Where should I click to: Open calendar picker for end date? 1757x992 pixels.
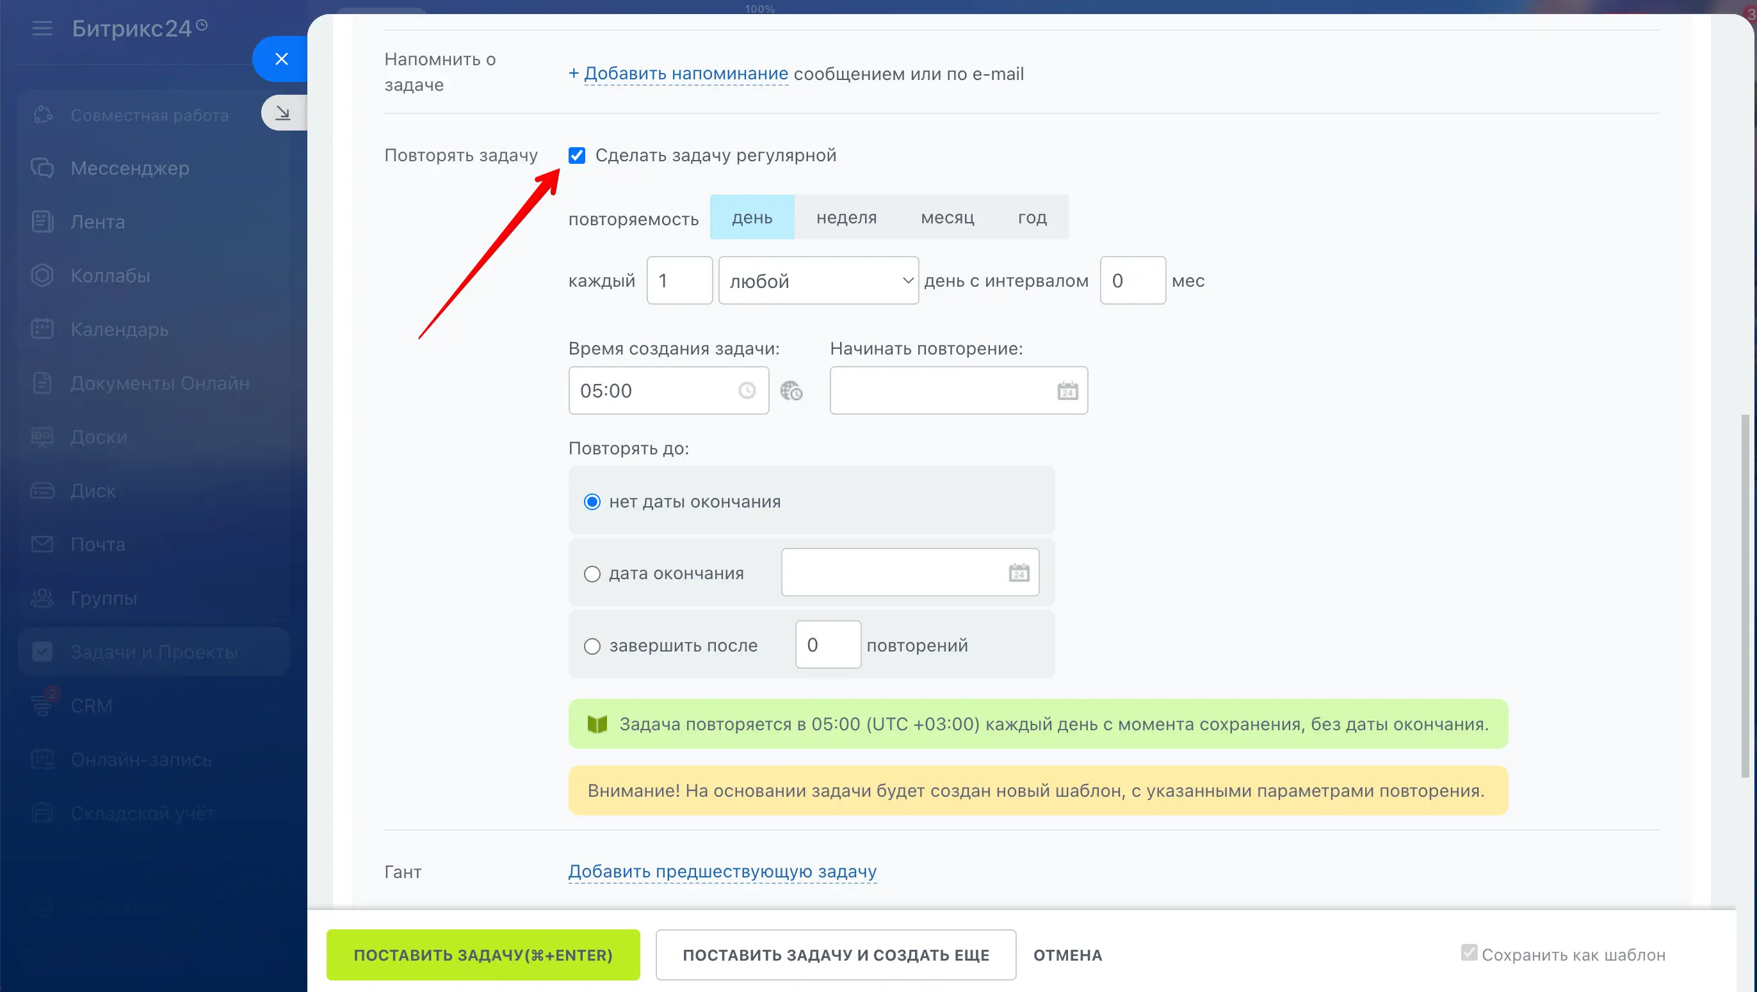[x=1019, y=573]
